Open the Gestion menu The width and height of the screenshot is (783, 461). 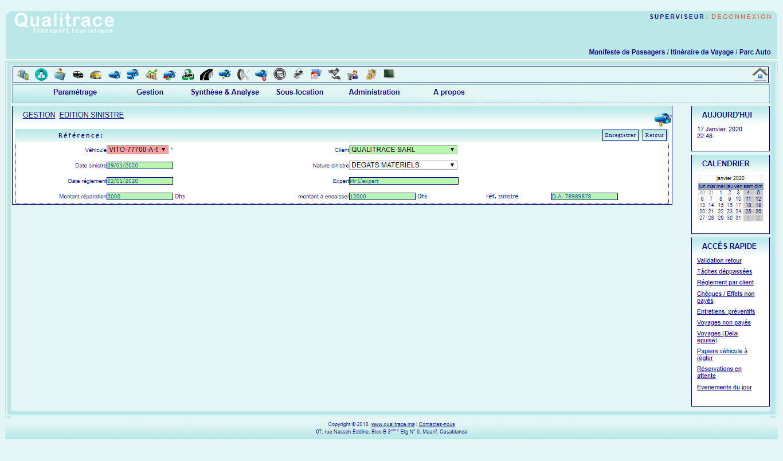click(150, 92)
